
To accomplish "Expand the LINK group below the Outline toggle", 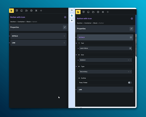I will point(105,89).
